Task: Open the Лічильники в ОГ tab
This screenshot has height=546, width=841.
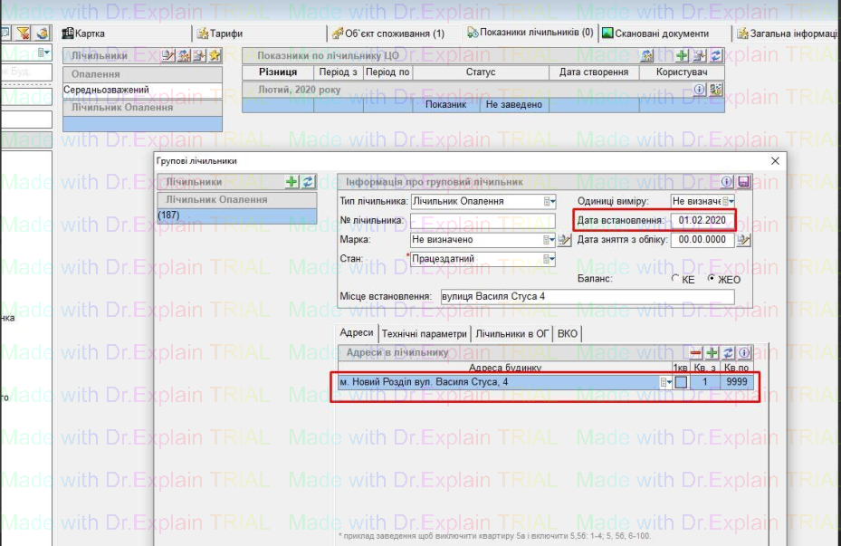Action: pyautogui.click(x=511, y=333)
